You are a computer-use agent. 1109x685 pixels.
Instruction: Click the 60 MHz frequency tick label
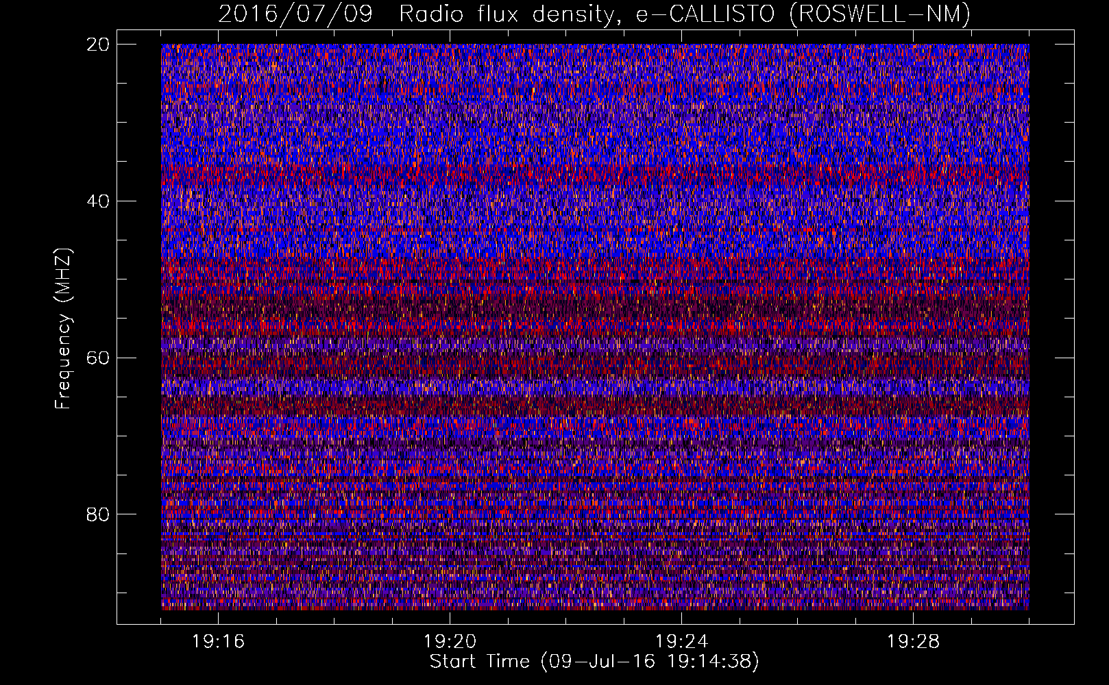97,358
